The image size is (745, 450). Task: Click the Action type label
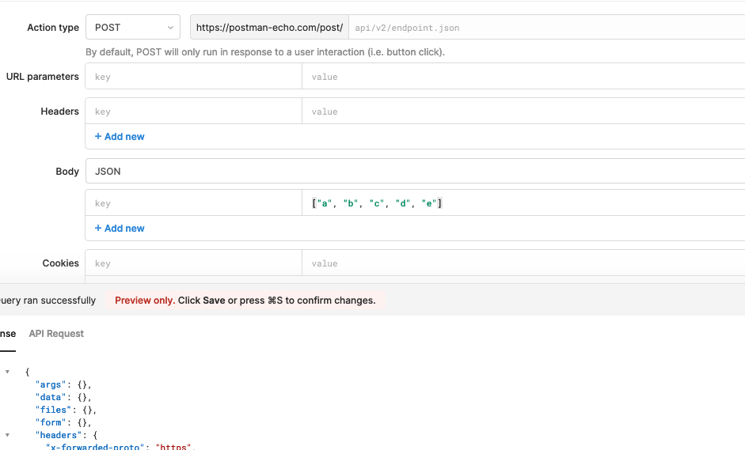53,28
